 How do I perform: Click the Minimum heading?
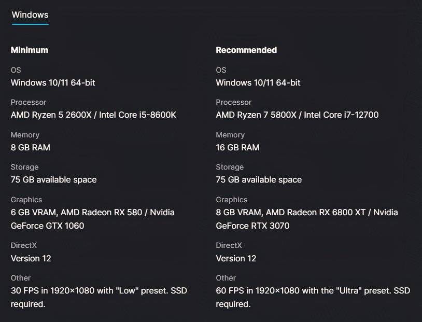(30, 50)
